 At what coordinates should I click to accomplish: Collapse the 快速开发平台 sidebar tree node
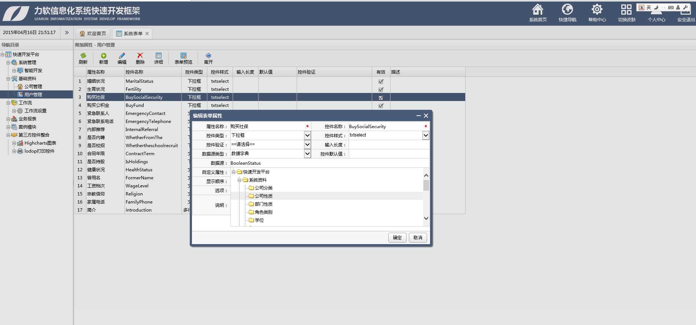pyautogui.click(x=2, y=55)
